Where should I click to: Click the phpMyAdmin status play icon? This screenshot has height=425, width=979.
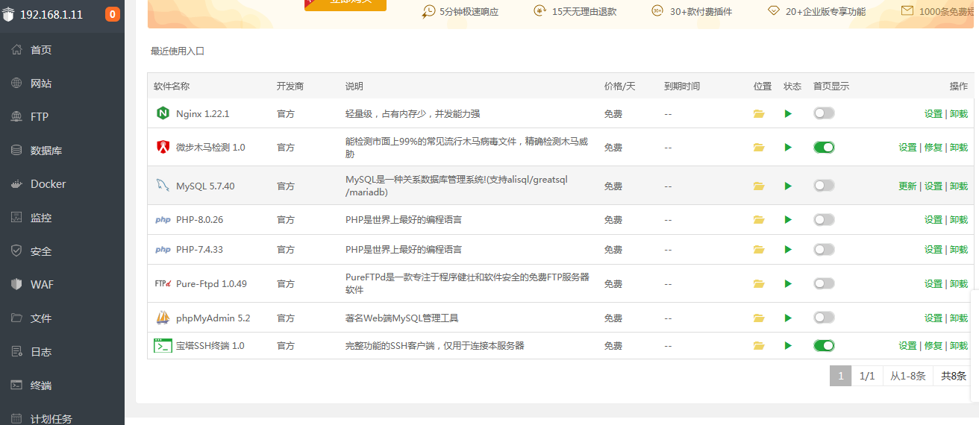(788, 318)
